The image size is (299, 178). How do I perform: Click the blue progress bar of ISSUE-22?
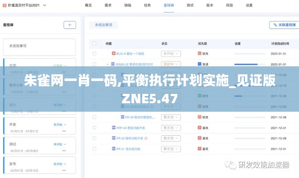click(250, 65)
